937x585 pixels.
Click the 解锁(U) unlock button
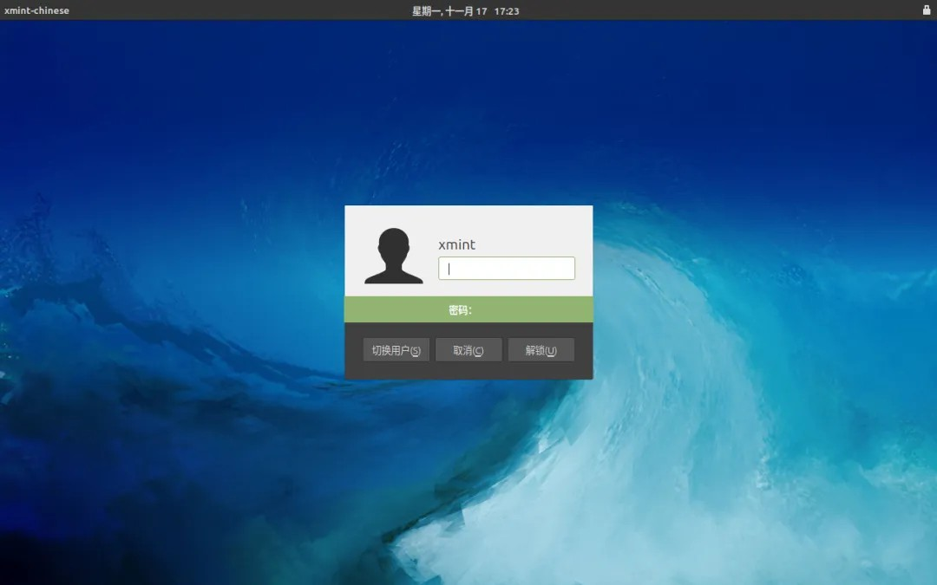click(x=541, y=350)
